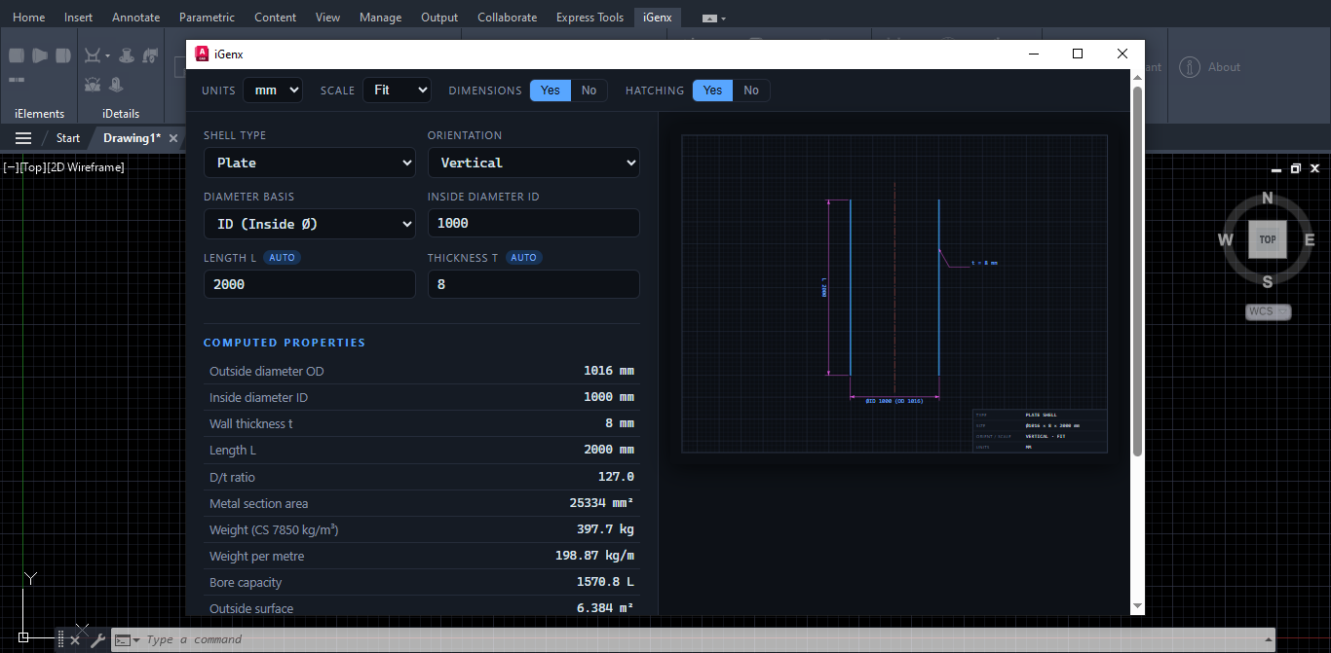The image size is (1331, 653).
Task: Open the Shell Type dropdown showing Plate
Action: [310, 163]
